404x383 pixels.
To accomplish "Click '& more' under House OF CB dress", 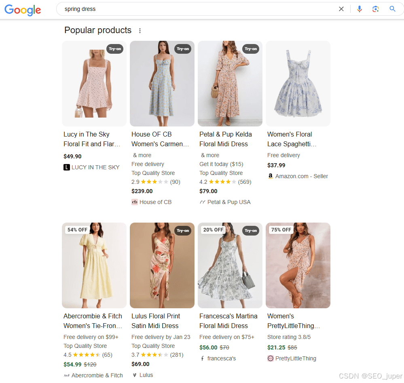I will [x=142, y=155].
